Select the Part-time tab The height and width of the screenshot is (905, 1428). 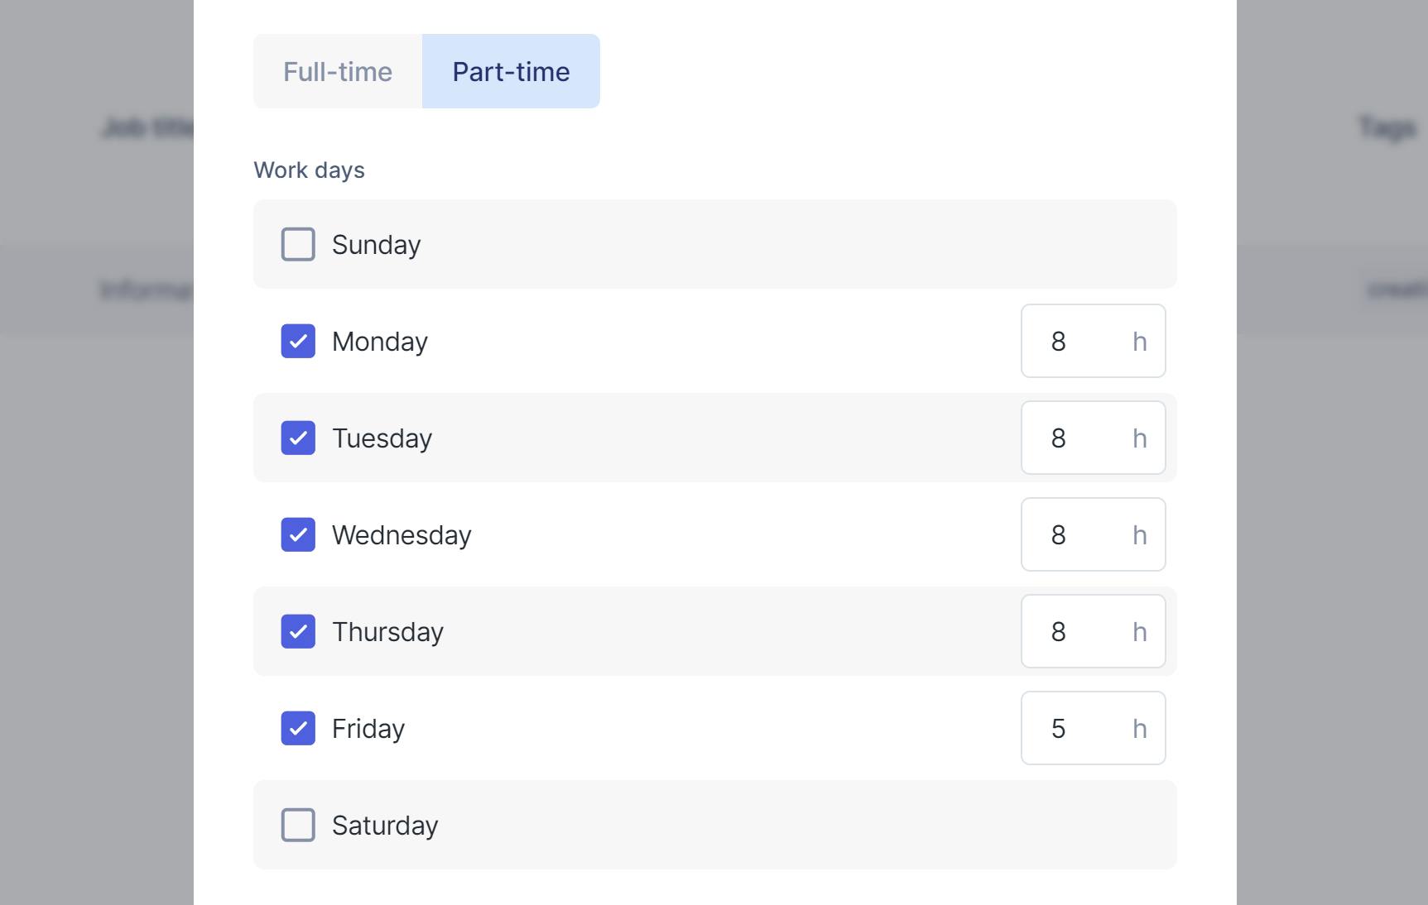point(511,71)
